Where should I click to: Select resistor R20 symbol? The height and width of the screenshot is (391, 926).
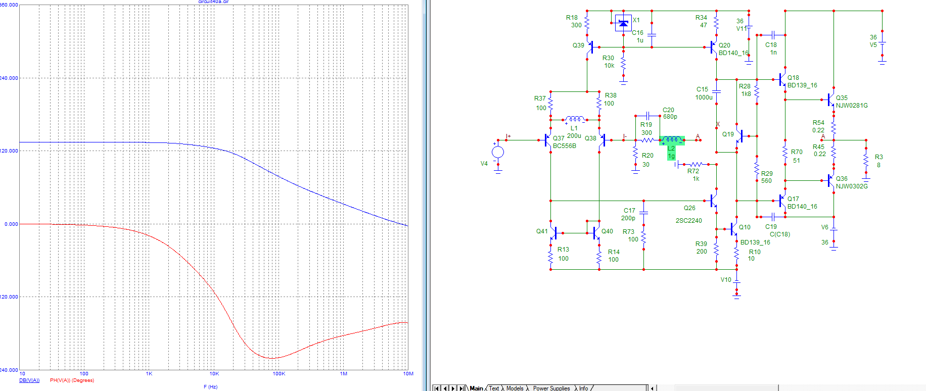tap(635, 152)
